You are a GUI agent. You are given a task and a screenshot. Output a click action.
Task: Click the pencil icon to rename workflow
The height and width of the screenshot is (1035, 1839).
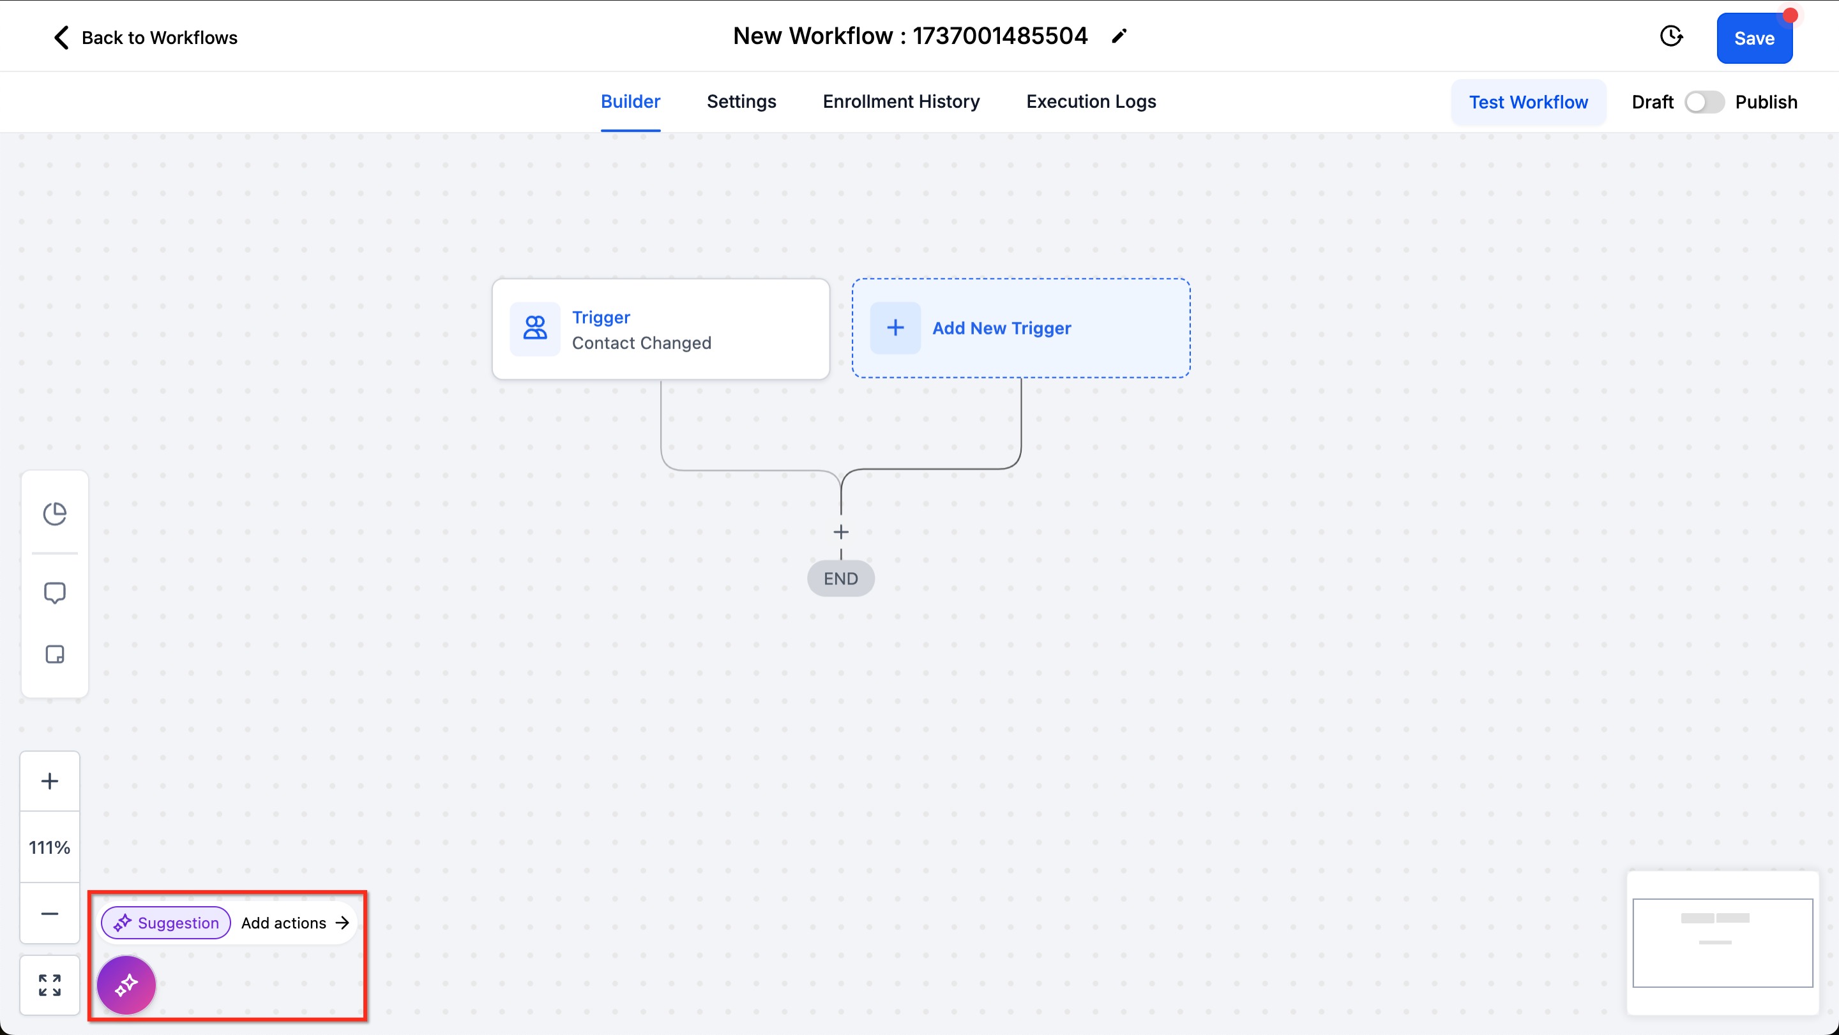(x=1119, y=36)
